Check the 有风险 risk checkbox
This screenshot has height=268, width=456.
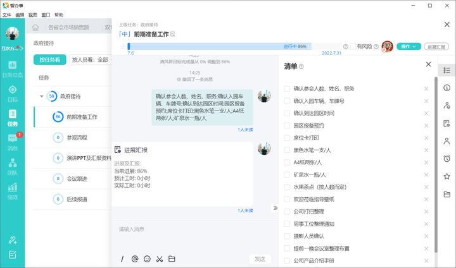pos(353,46)
